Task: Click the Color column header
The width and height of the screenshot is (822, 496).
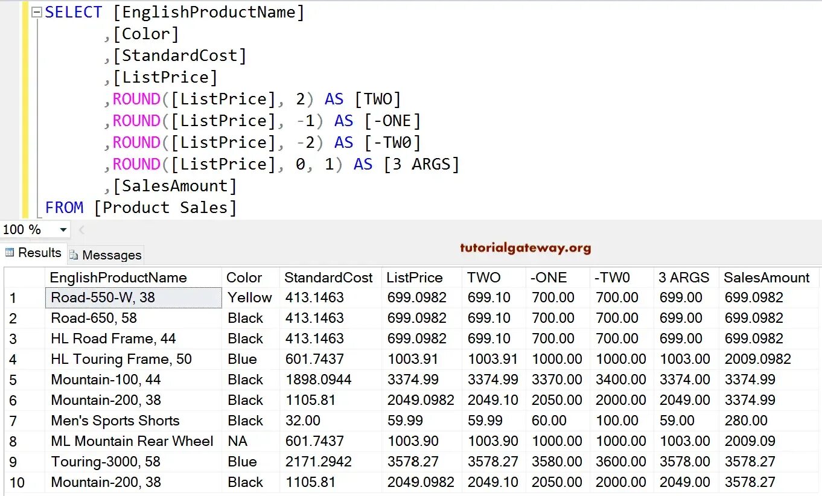Action: pos(250,278)
